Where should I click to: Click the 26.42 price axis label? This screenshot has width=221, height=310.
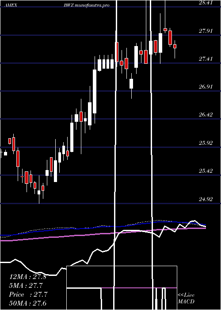tap(206, 114)
